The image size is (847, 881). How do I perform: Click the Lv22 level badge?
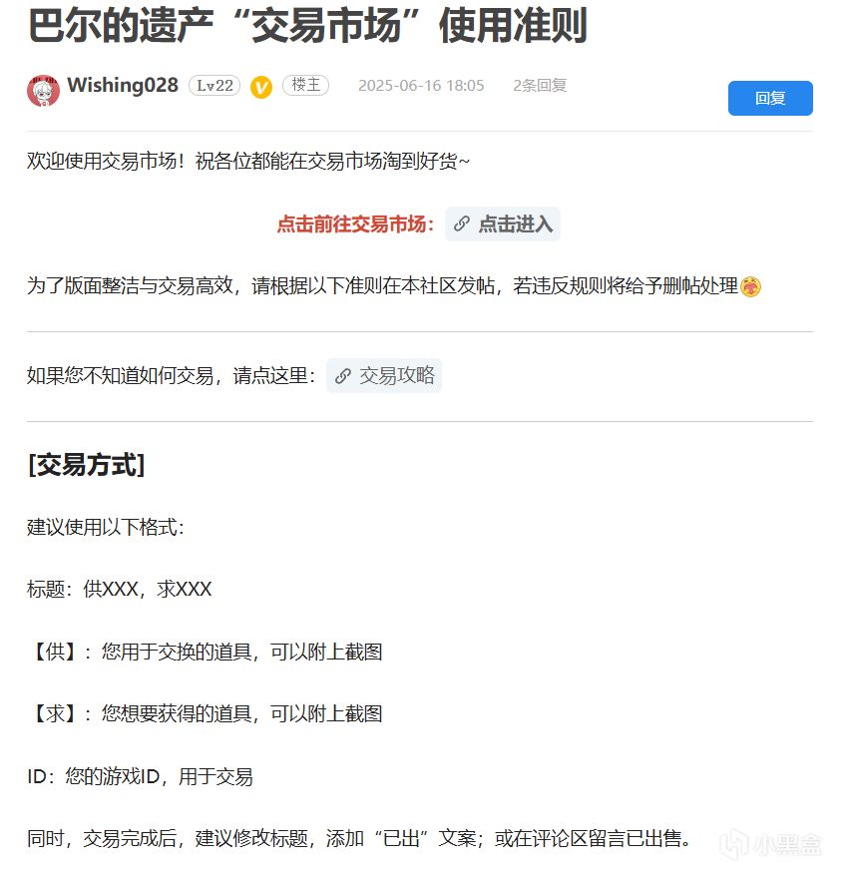(x=214, y=86)
